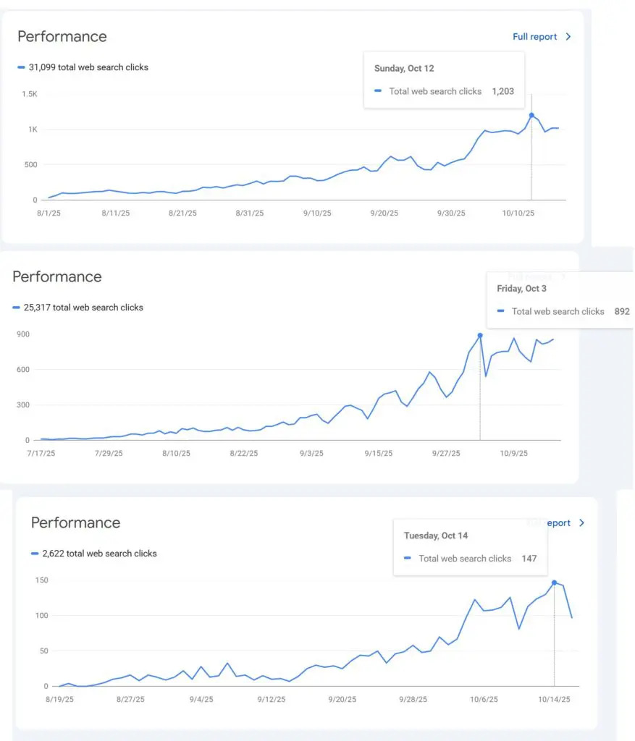Click the Performance heading of the middle chart

[x=57, y=276]
